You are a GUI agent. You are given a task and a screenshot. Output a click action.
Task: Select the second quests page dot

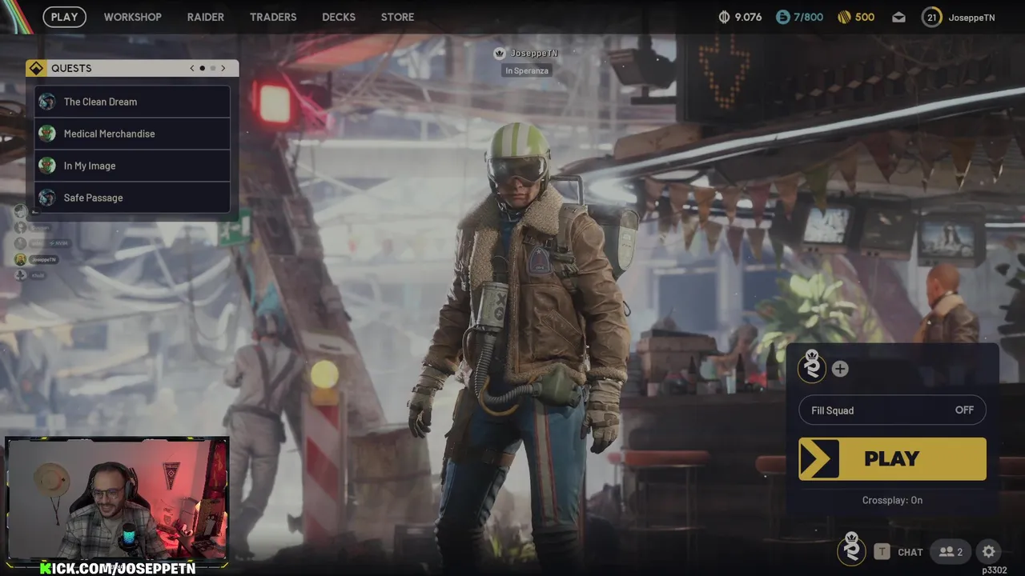(x=213, y=68)
